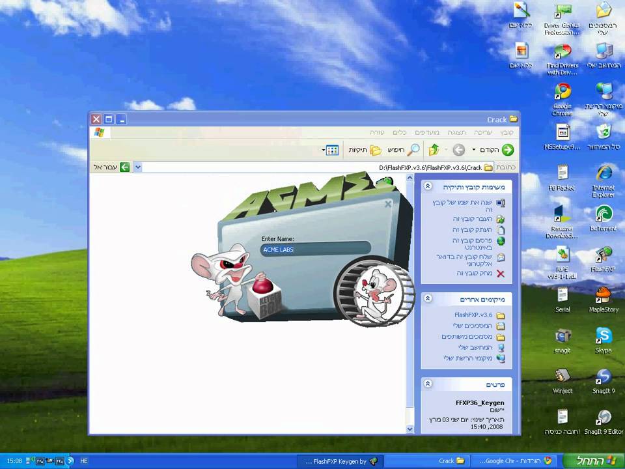Open FlashFXP desktop icon

603,259
